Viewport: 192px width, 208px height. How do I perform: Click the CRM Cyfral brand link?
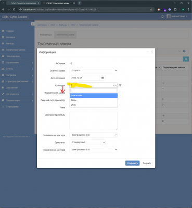click(x=15, y=17)
